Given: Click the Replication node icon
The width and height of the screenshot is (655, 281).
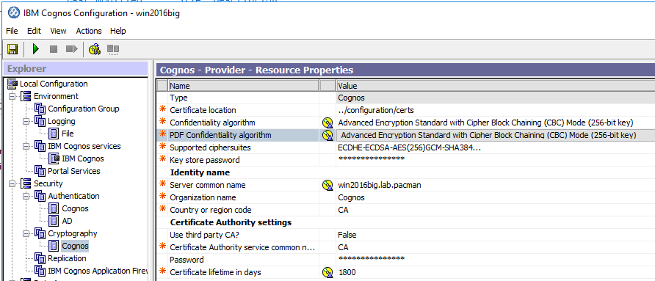Looking at the screenshot, I should coord(40,258).
